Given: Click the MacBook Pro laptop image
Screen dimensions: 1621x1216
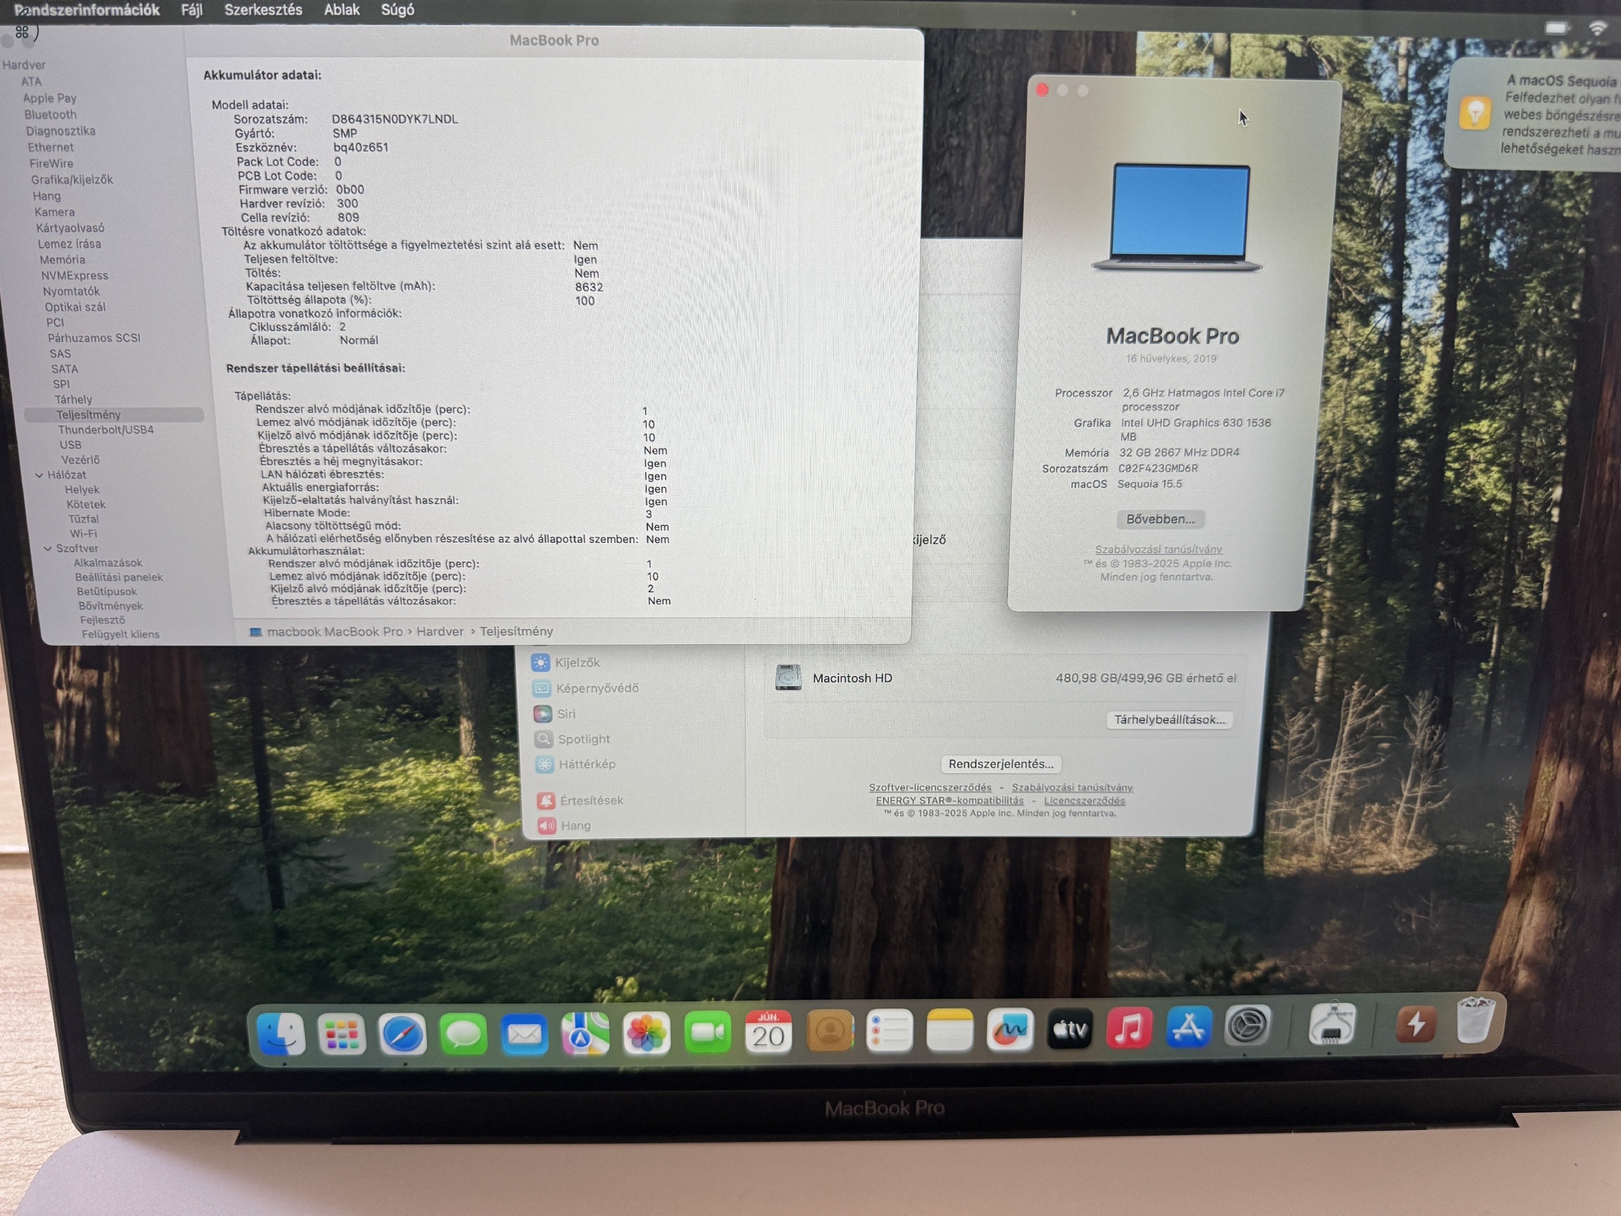Looking at the screenshot, I should (x=1177, y=217).
